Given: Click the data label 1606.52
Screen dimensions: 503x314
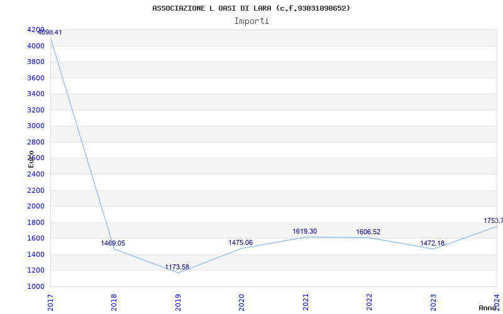Looking at the screenshot, I should point(368,232).
